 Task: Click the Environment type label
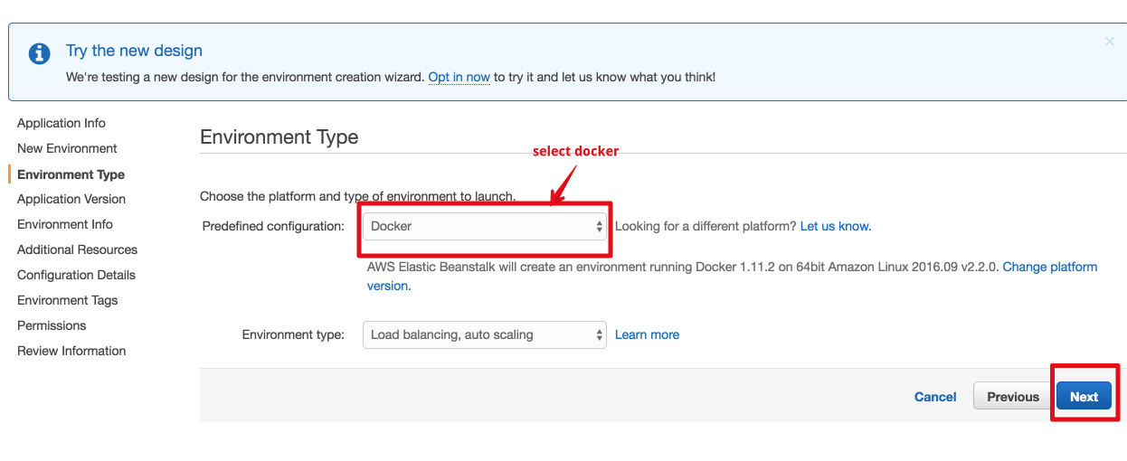293,334
